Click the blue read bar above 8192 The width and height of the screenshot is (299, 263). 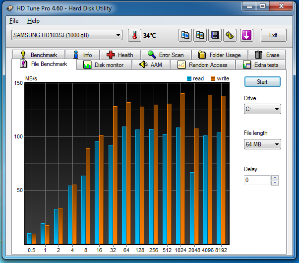click(x=219, y=188)
